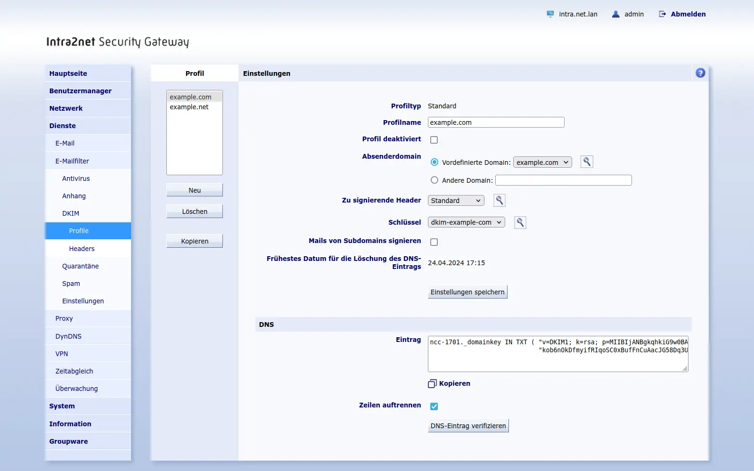Open the help question mark icon
The width and height of the screenshot is (754, 471).
[700, 73]
